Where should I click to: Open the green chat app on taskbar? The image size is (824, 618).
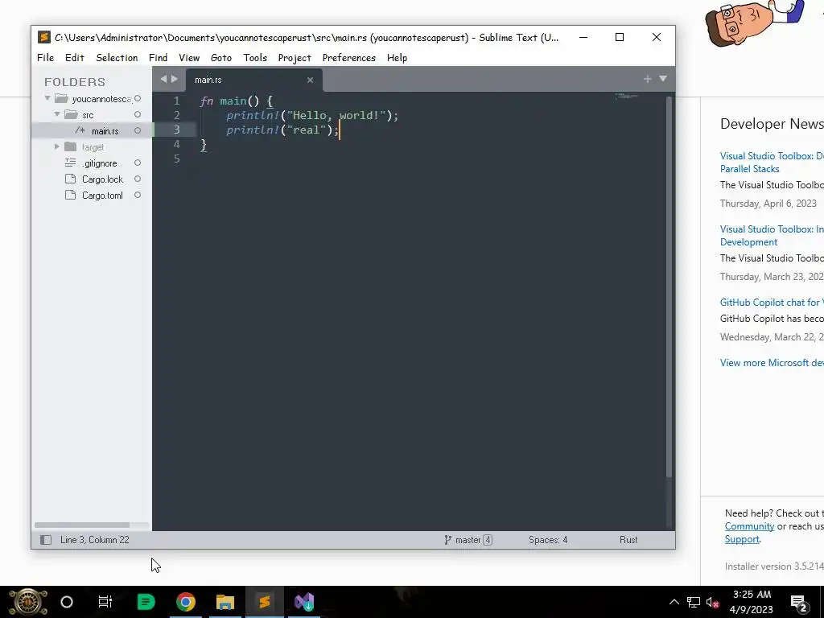(146, 602)
